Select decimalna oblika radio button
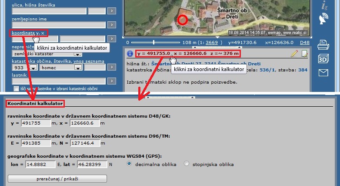 point(129,163)
